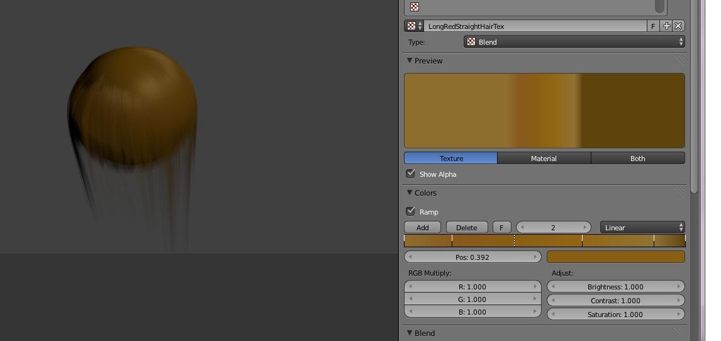Collapse the Preview panel

tap(410, 60)
